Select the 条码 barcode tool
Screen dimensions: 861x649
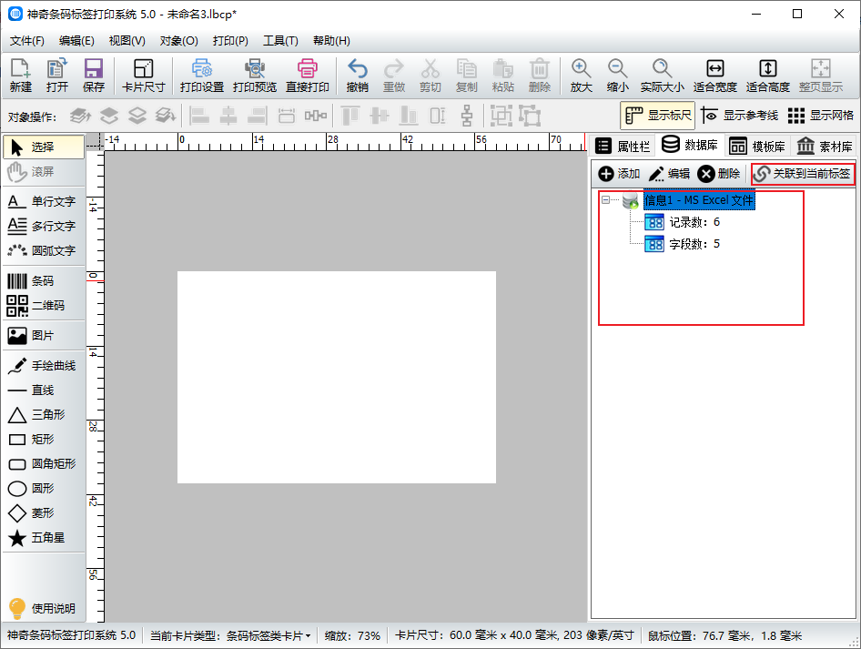tap(43, 281)
